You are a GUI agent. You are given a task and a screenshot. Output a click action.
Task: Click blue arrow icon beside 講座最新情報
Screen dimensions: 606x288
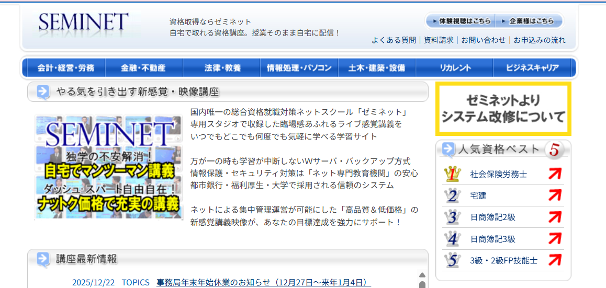[43, 259]
